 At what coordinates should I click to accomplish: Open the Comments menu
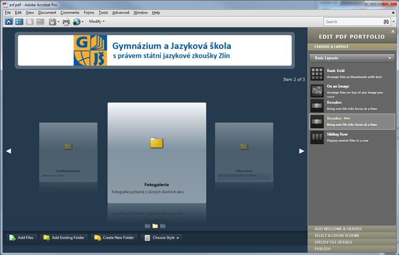click(70, 13)
